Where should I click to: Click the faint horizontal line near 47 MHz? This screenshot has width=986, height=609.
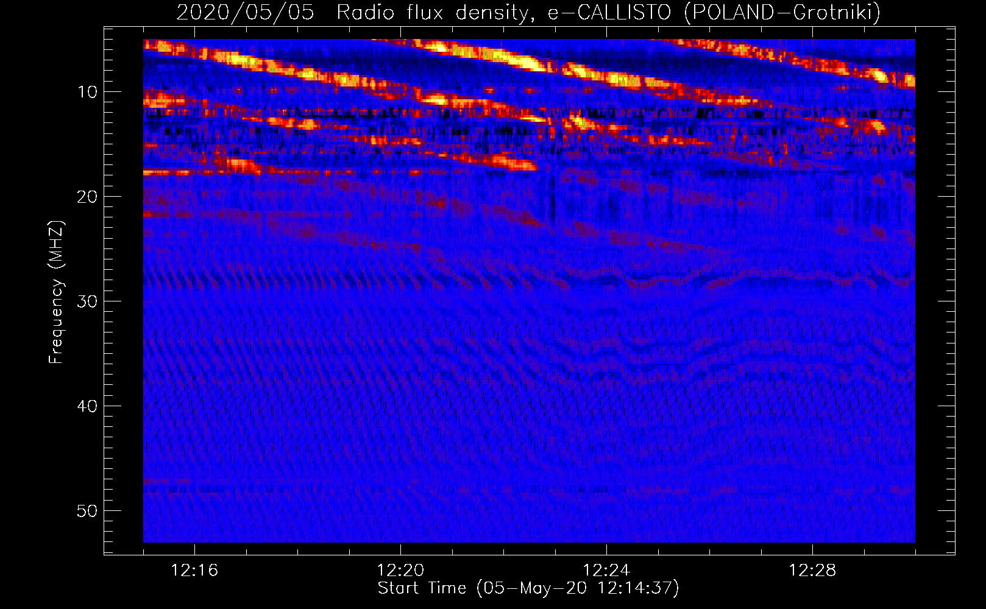tap(160, 481)
